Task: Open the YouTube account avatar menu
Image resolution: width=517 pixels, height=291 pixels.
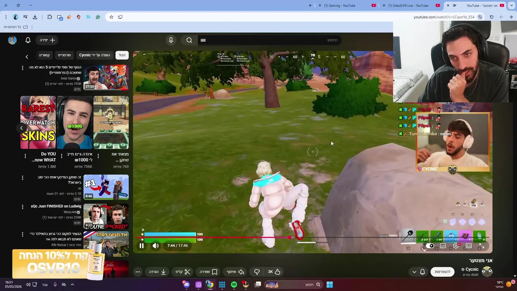Action: tap(12, 40)
